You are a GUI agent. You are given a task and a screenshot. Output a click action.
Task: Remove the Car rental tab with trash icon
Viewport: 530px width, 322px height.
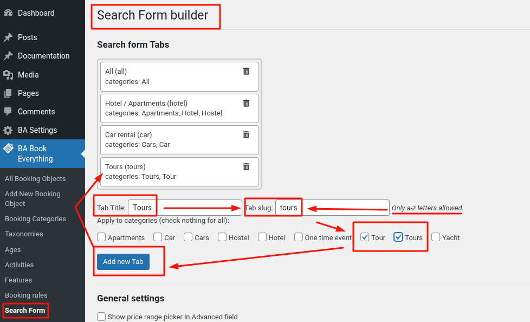[x=246, y=134]
